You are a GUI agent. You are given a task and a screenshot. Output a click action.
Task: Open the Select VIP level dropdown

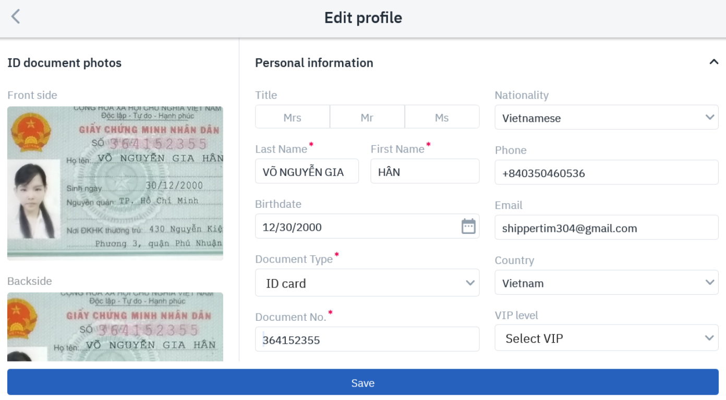pyautogui.click(x=606, y=338)
